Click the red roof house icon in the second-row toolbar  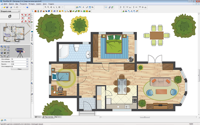point(126,11)
